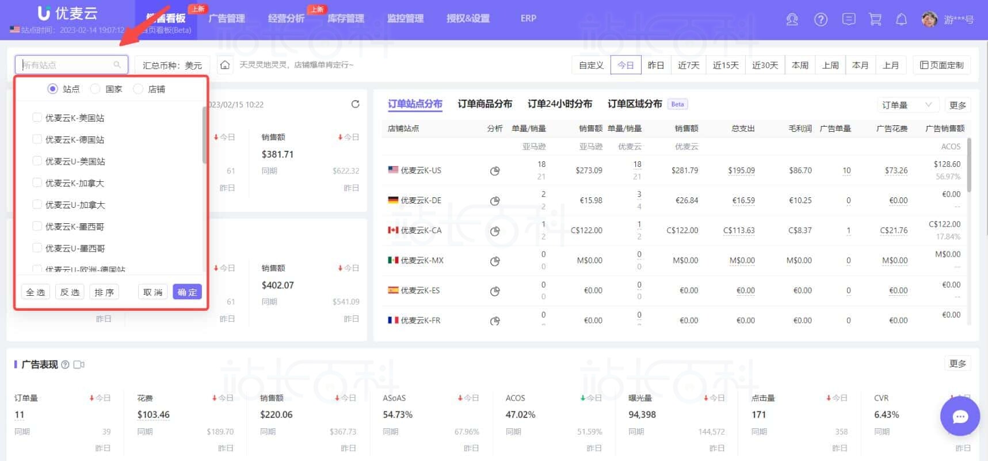Click the video tutorial icon beside 广告表现
This screenshot has height=461, width=988.
(79, 364)
